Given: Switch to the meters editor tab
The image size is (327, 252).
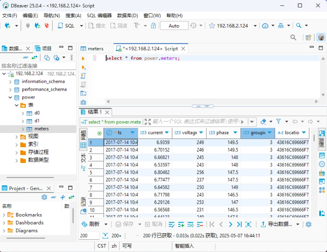Looking at the screenshot, I should point(92,49).
